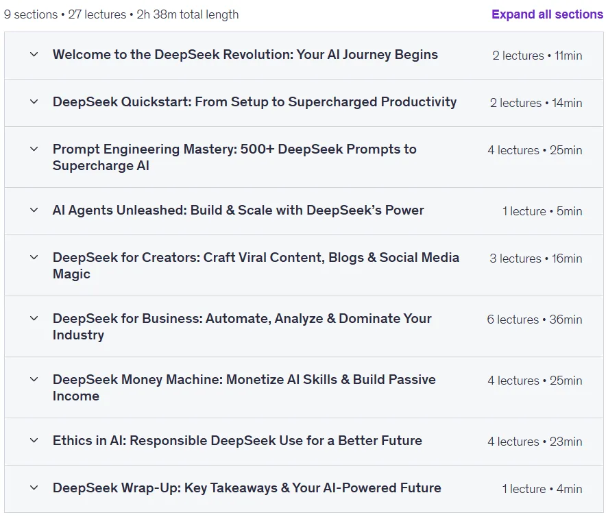Expand chevron for Welcome to the DeepSeek Revolution
Image resolution: width=608 pixels, height=517 pixels.
tap(34, 54)
